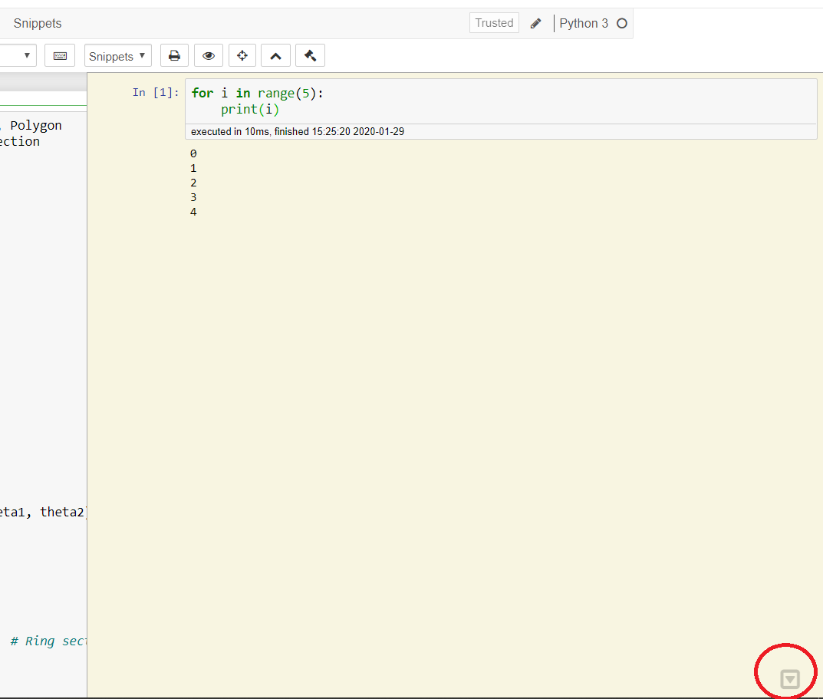Click the pencil edit icon near Trusted

pos(535,23)
